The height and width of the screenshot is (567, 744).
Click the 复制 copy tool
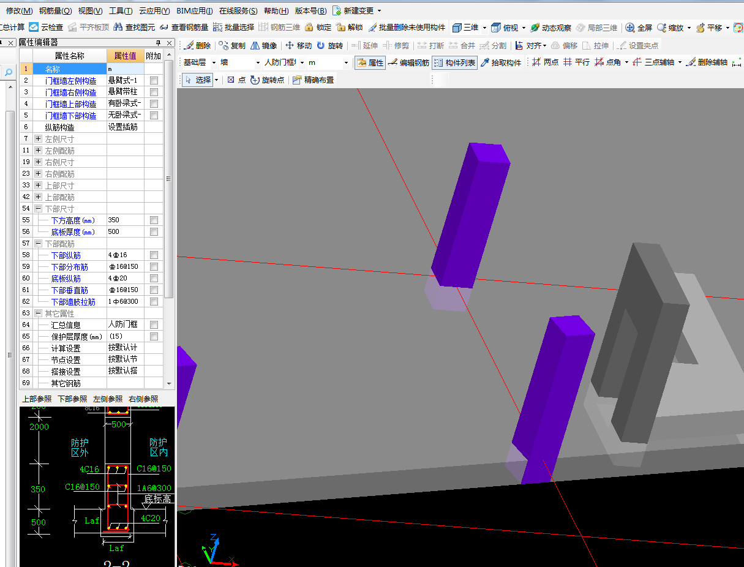232,45
